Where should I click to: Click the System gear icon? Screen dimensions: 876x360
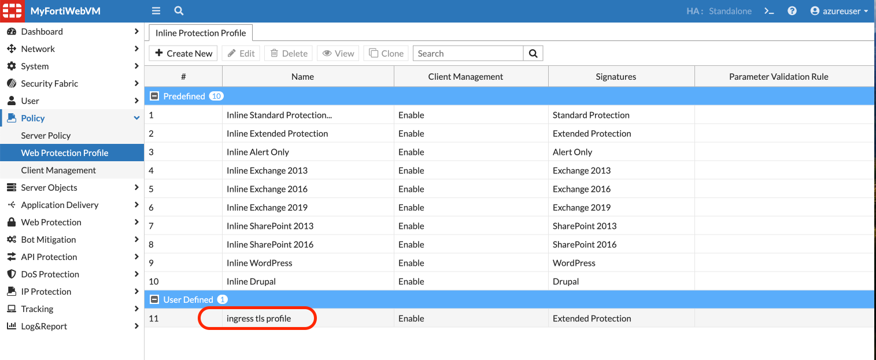[x=12, y=66]
